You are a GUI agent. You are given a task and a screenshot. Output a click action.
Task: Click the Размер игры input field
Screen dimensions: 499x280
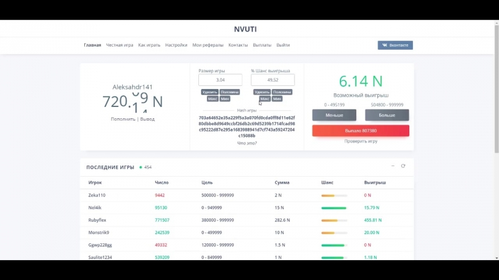pos(220,80)
